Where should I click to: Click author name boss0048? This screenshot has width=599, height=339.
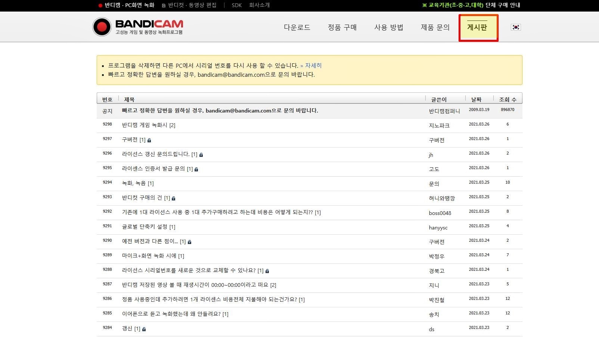coord(440,213)
